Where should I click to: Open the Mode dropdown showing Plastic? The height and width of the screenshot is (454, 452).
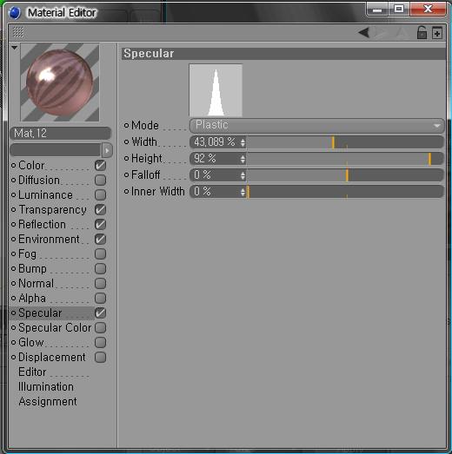coord(317,125)
